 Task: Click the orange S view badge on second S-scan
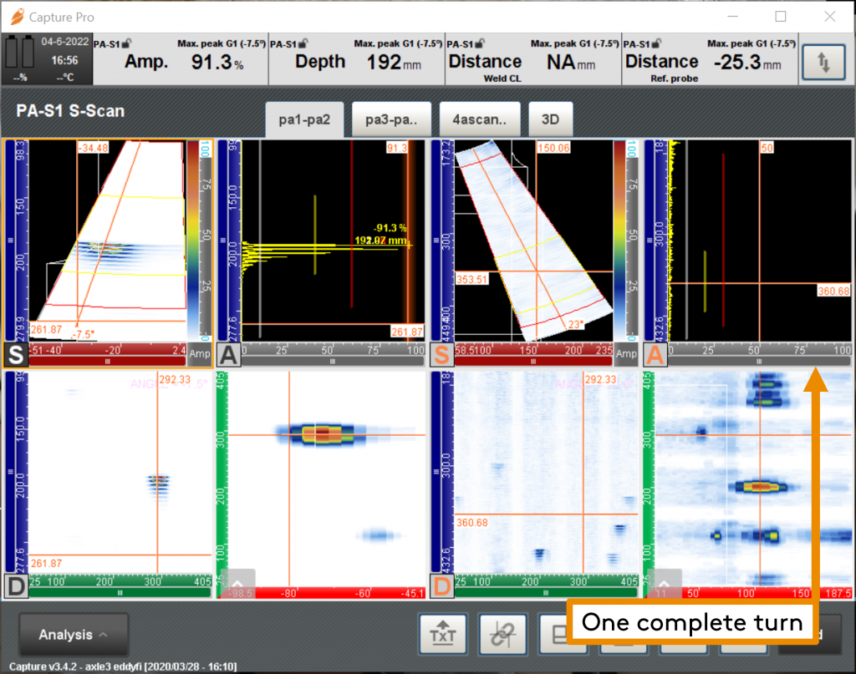[x=442, y=355]
